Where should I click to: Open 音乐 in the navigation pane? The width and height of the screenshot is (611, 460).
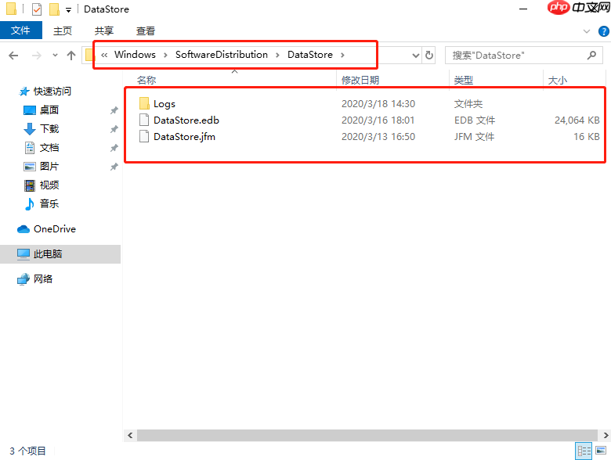coord(49,203)
